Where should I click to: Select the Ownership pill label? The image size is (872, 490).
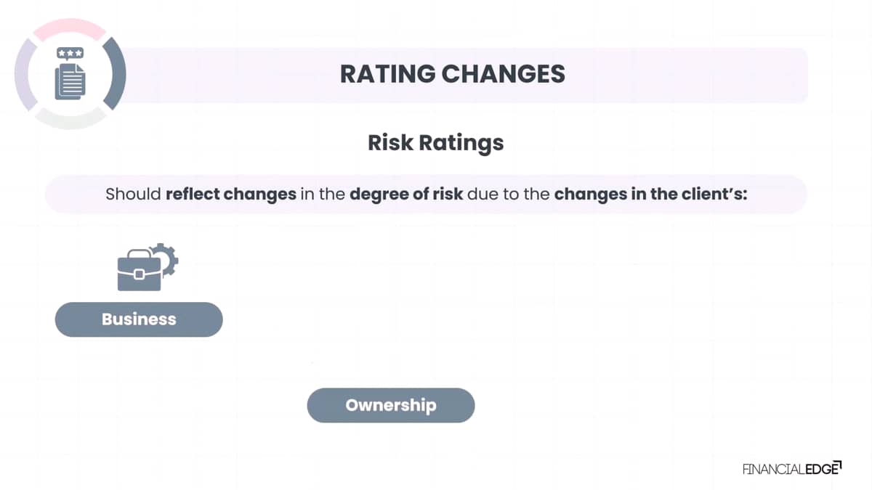tap(391, 405)
